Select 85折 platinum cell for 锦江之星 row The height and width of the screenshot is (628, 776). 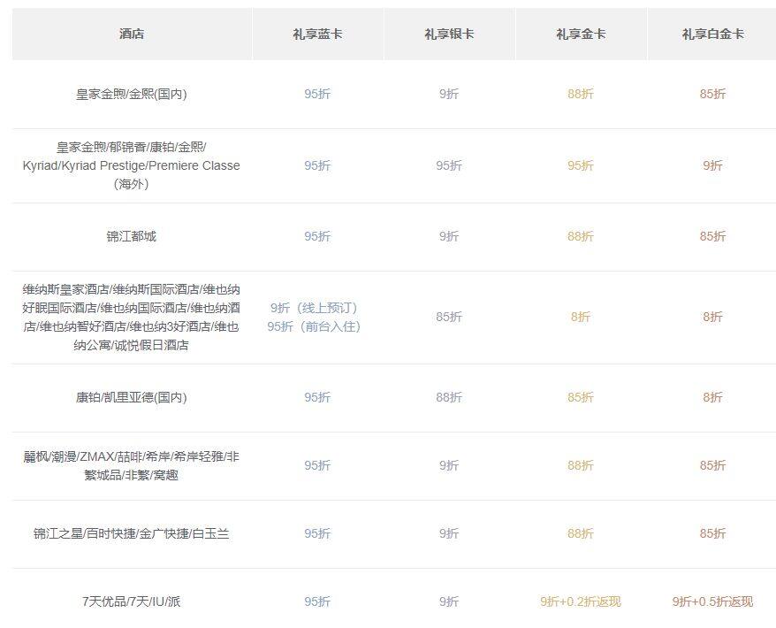click(712, 534)
